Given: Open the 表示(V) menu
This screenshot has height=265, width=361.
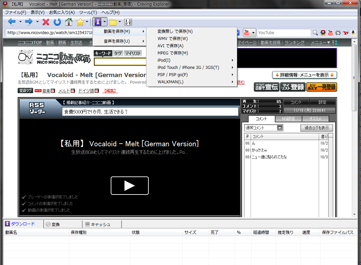Looking at the screenshot, I should [x=38, y=12].
